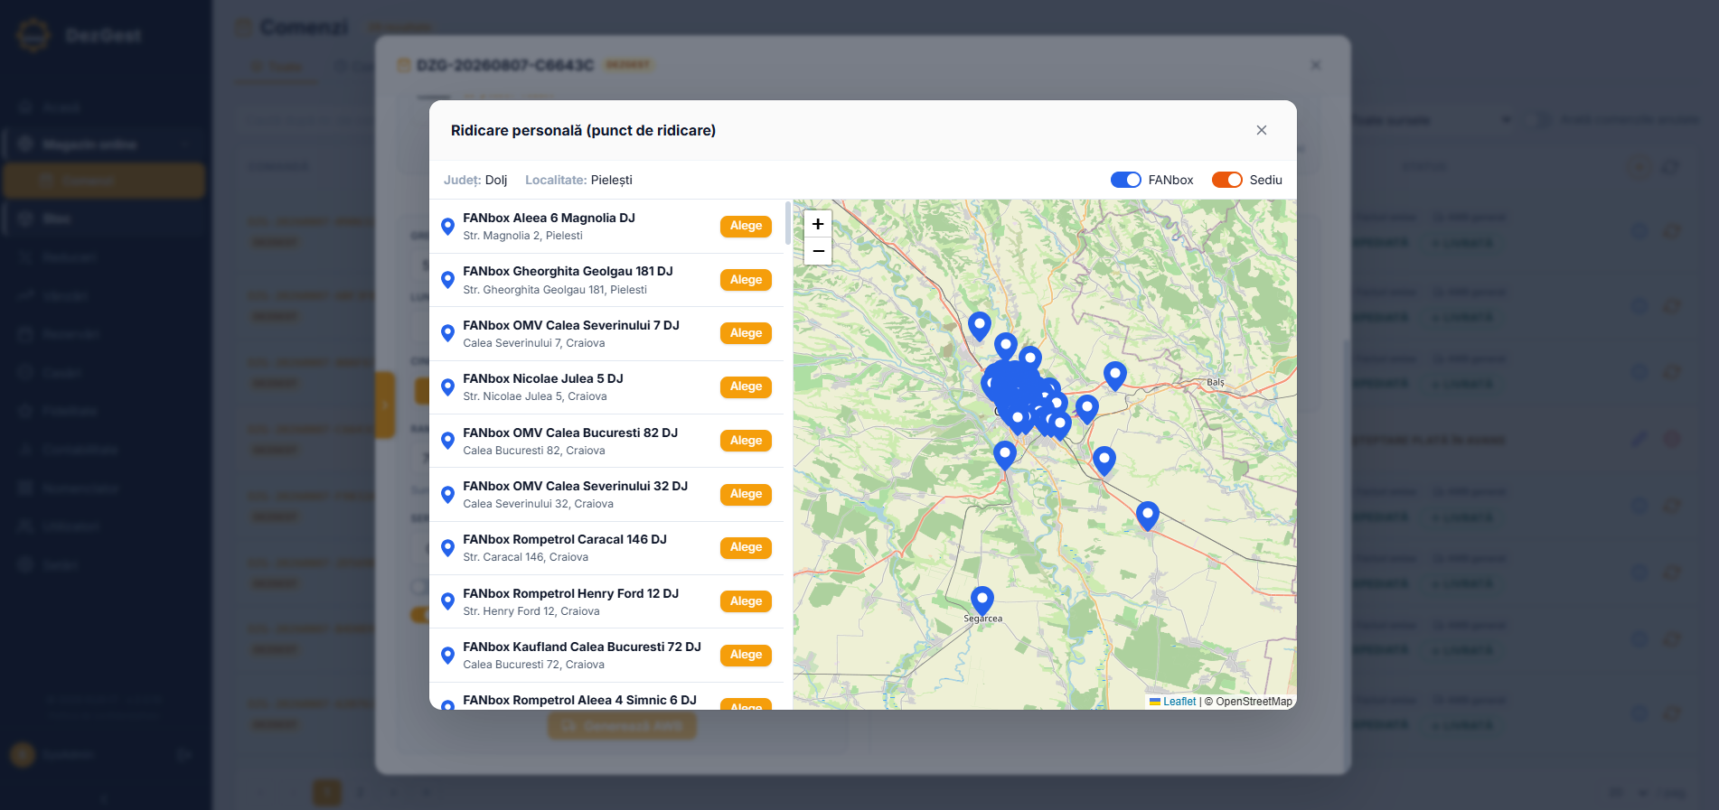Click the Segarcea town label on the map
The height and width of the screenshot is (810, 1719).
983,619
